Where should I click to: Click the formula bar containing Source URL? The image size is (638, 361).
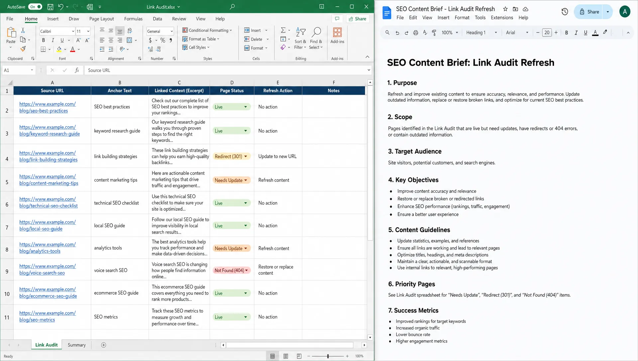228,70
